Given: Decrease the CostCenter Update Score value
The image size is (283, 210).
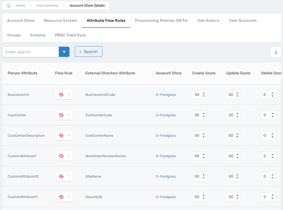Looking at the screenshot, I should click(x=237, y=117).
